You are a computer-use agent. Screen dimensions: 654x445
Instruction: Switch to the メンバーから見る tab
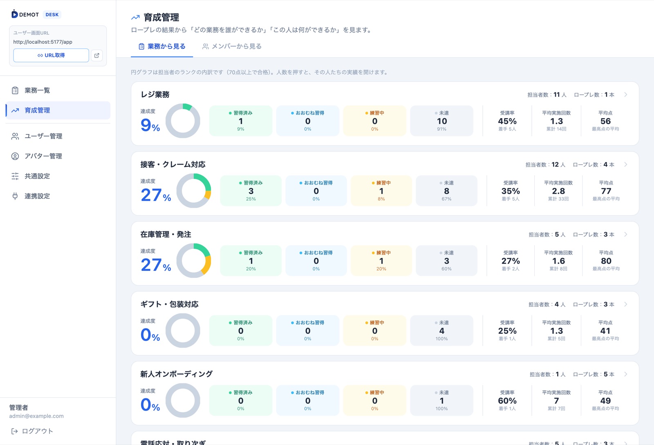(232, 47)
